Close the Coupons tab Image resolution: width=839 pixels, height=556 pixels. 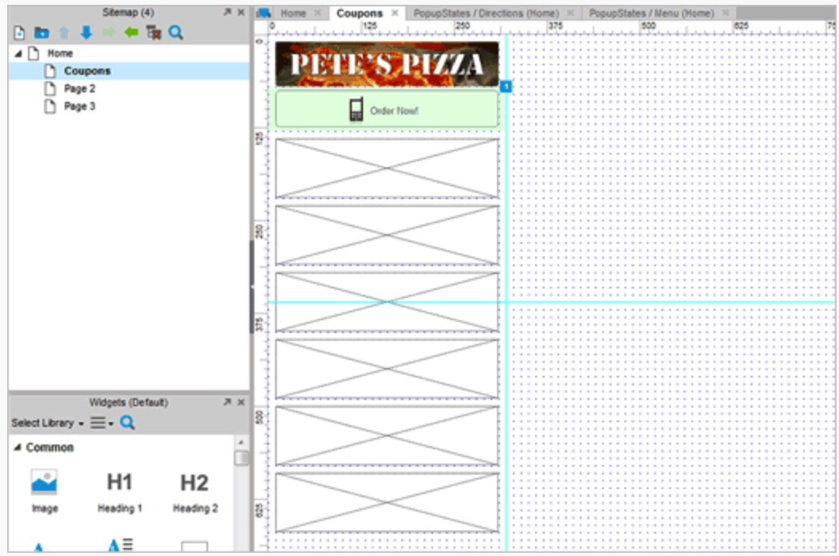[395, 13]
